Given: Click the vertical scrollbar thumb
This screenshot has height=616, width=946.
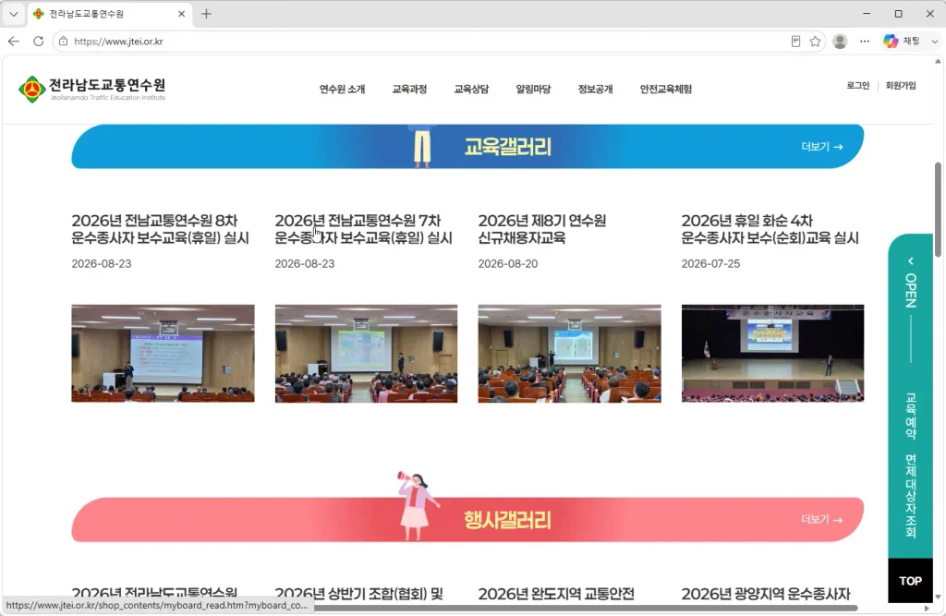Looking at the screenshot, I should pyautogui.click(x=938, y=210).
